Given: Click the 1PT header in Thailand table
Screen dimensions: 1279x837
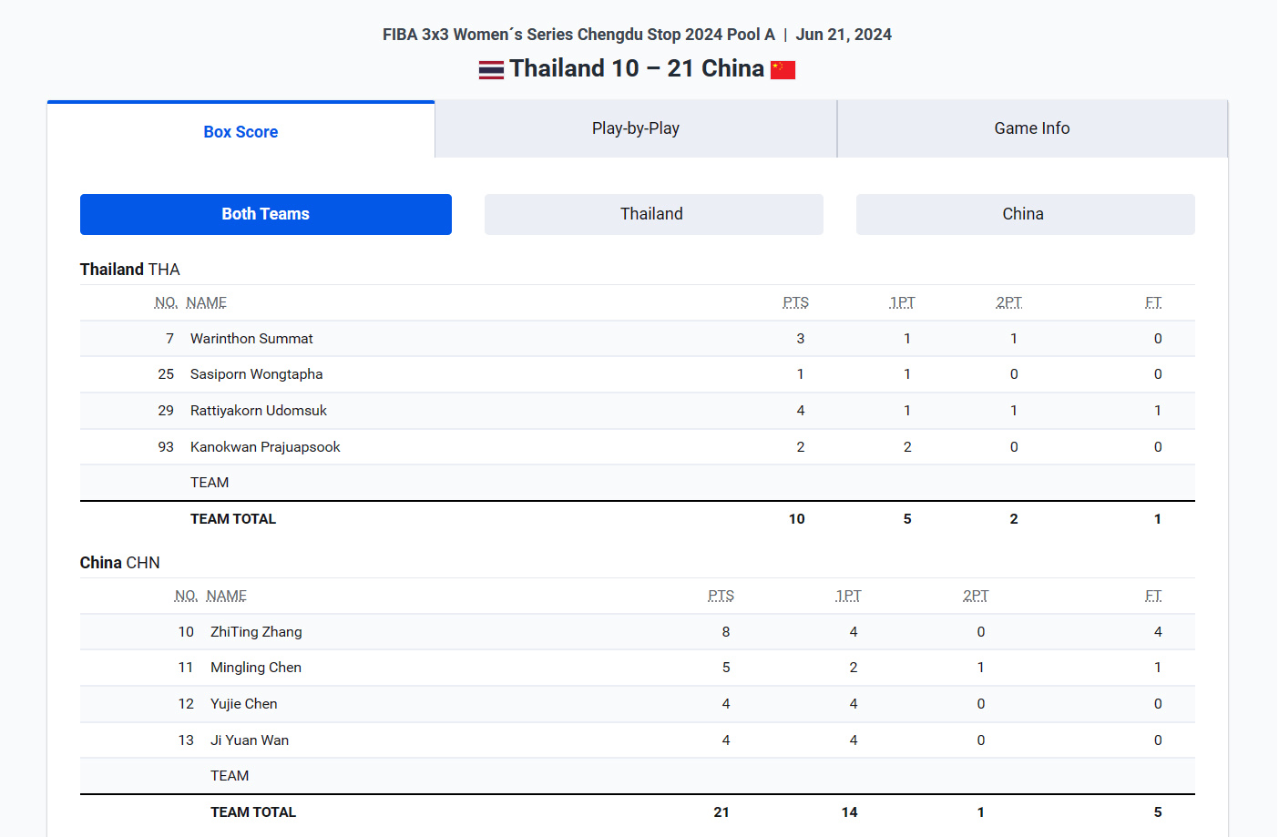Looking at the screenshot, I should pos(902,302).
